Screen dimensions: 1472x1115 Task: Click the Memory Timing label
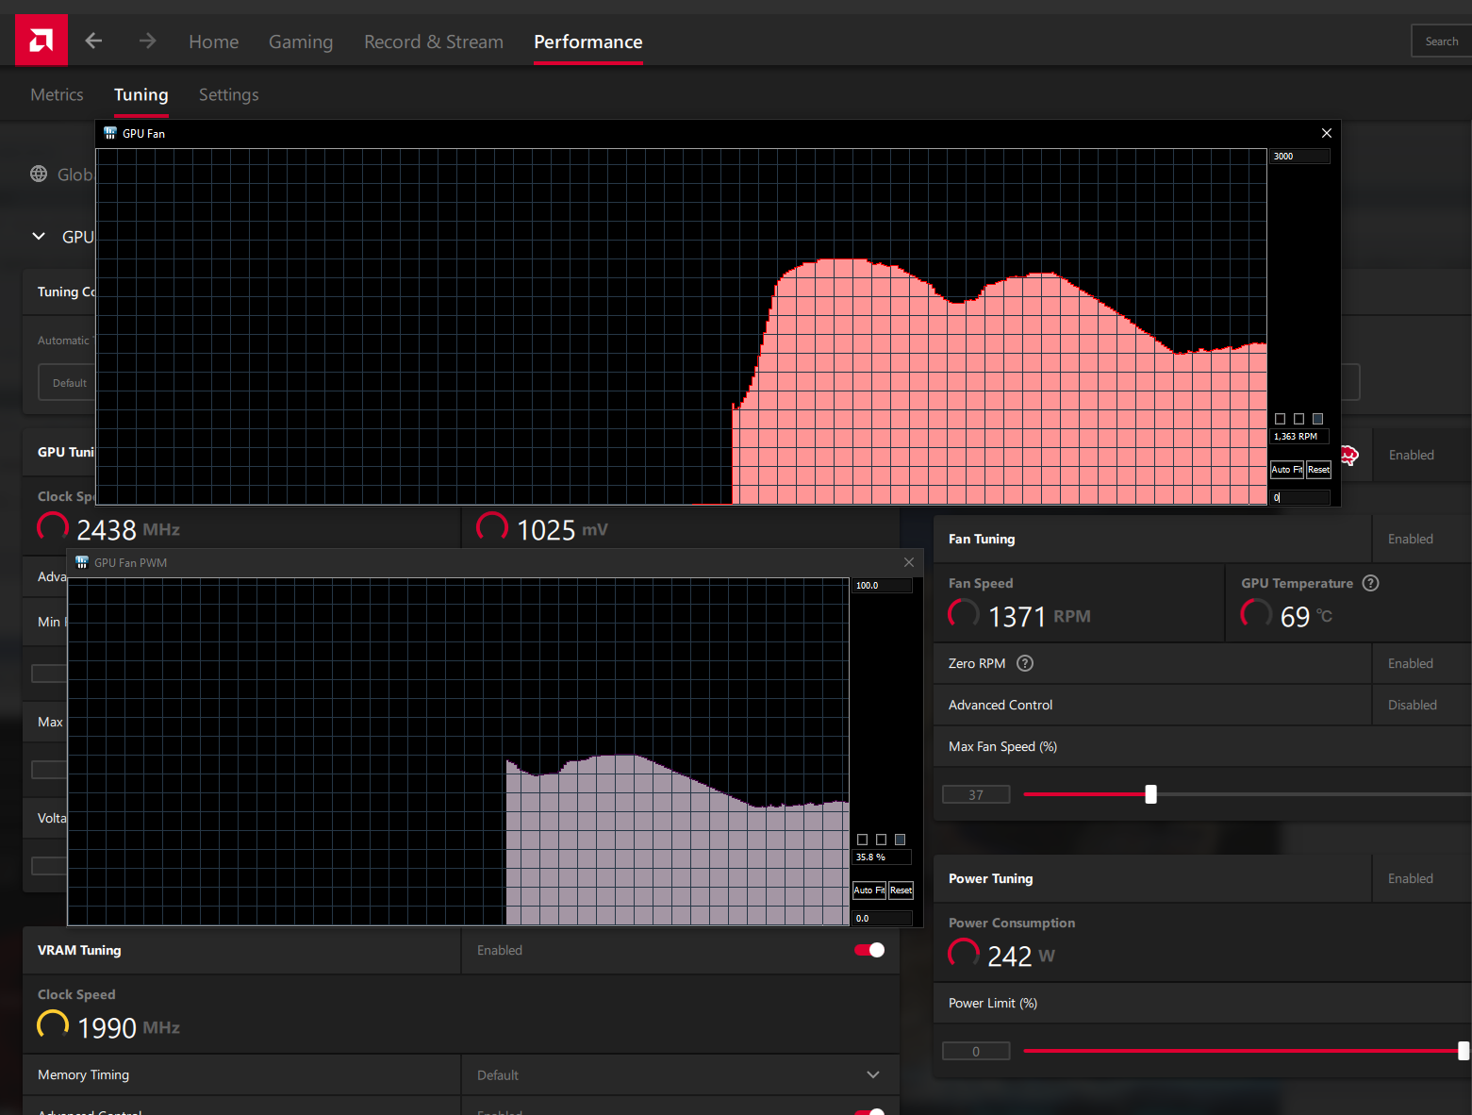(83, 1074)
